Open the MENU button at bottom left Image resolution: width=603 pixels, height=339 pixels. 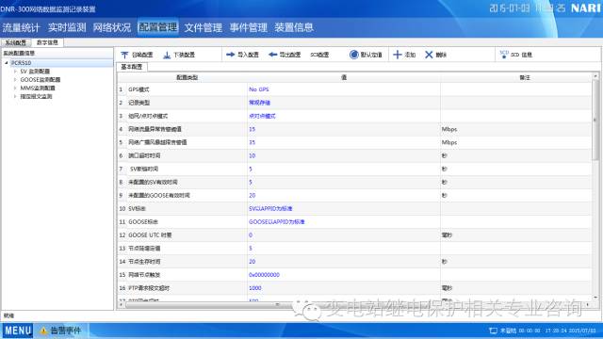click(18, 331)
